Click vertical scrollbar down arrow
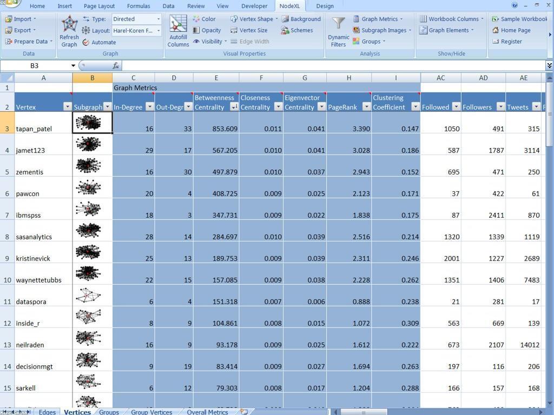Screen dimensions: 554x415 click(550, 402)
